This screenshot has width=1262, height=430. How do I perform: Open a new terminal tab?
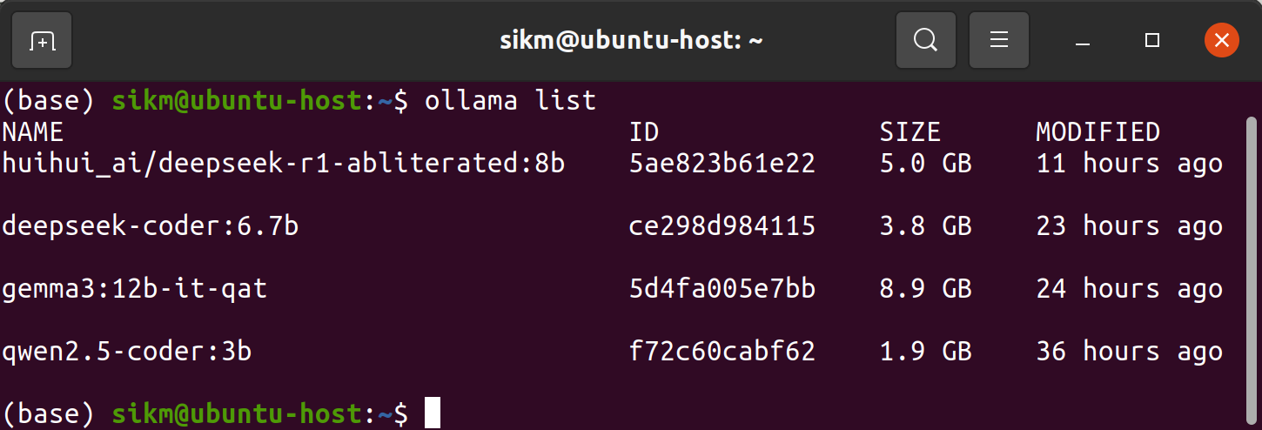pos(42,40)
